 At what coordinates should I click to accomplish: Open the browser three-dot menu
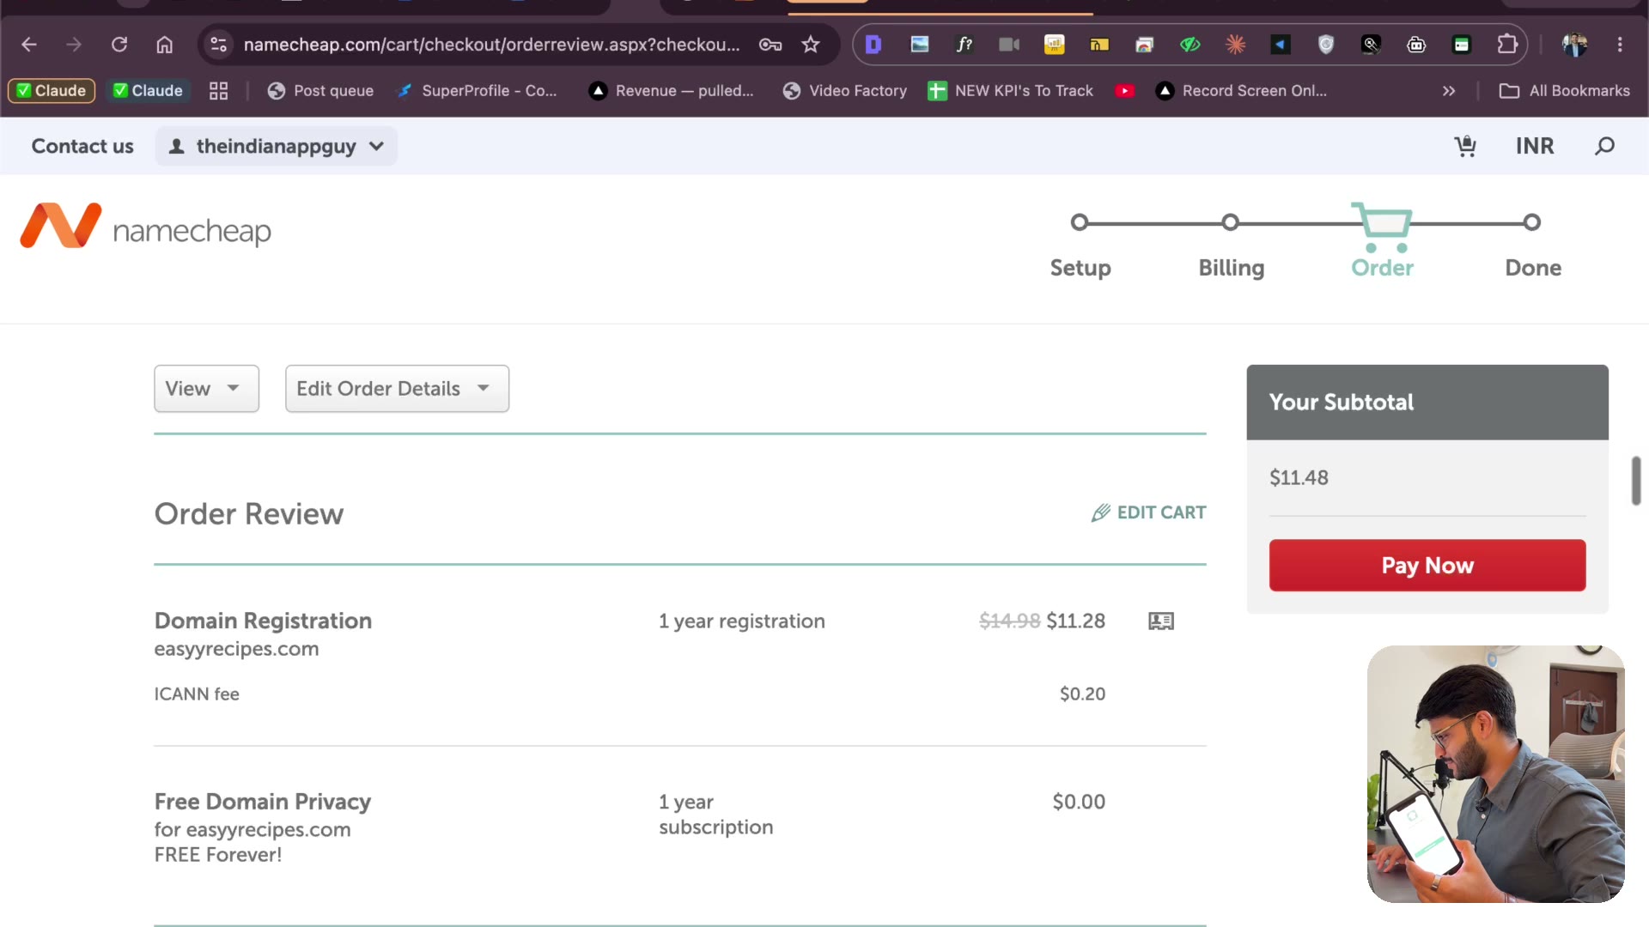click(x=1620, y=45)
